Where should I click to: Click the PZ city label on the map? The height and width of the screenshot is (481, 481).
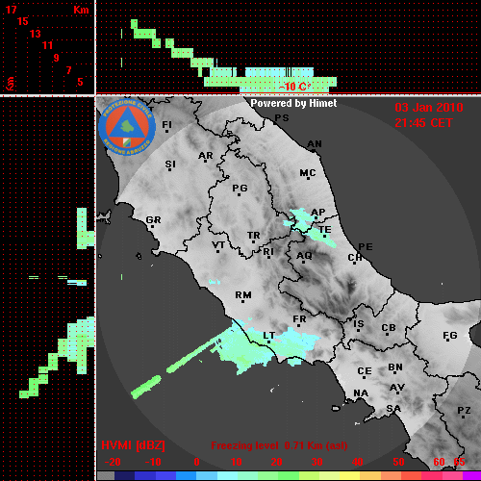tap(464, 410)
